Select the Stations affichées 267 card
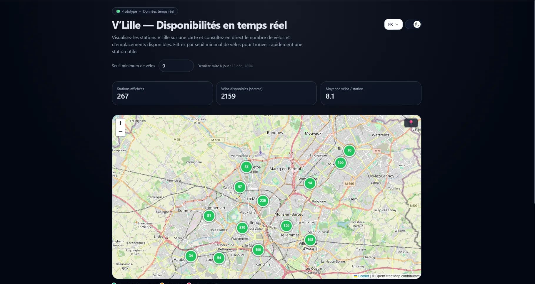Image resolution: width=535 pixels, height=284 pixels. pyautogui.click(x=162, y=93)
